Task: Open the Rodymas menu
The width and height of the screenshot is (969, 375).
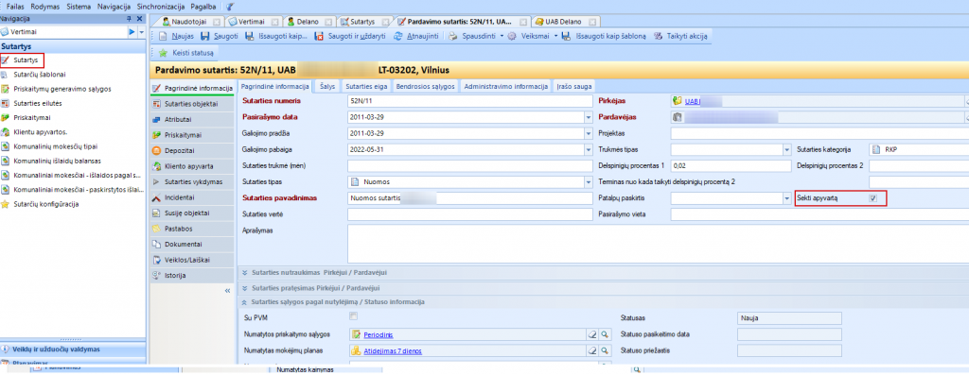Action: pos(45,7)
